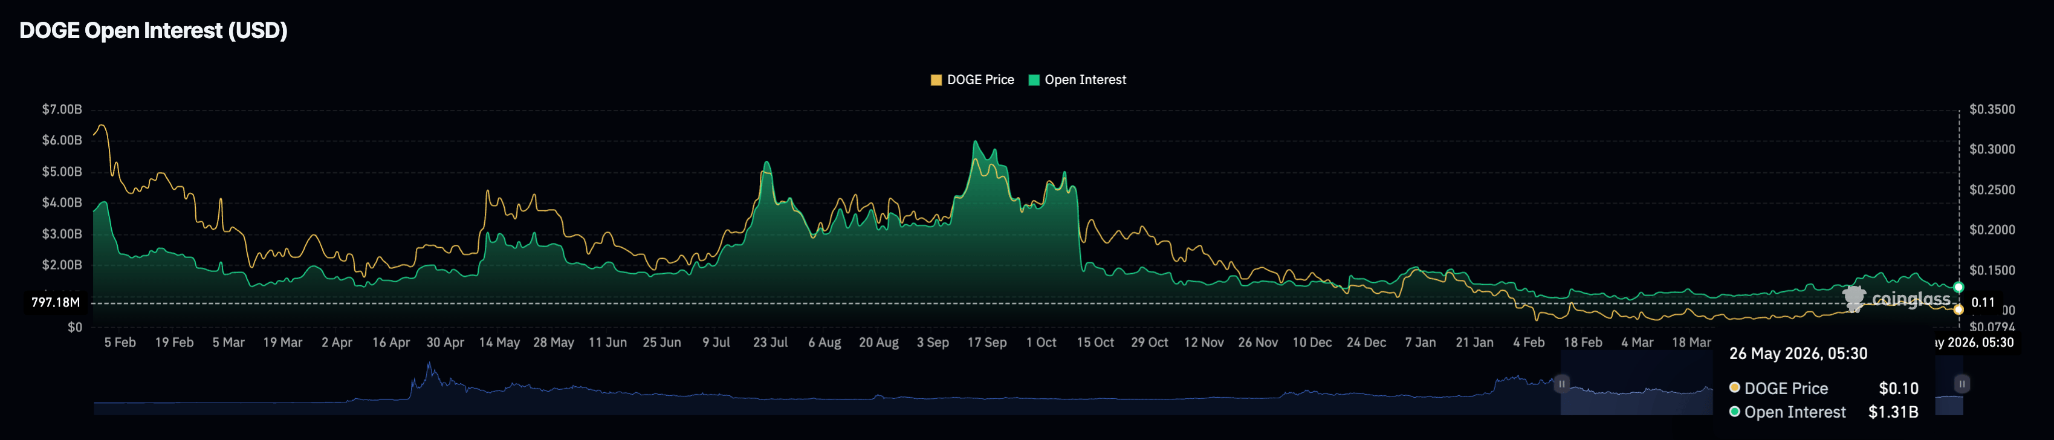Click the 29 Oct date label
The width and height of the screenshot is (2054, 440).
[1150, 342]
